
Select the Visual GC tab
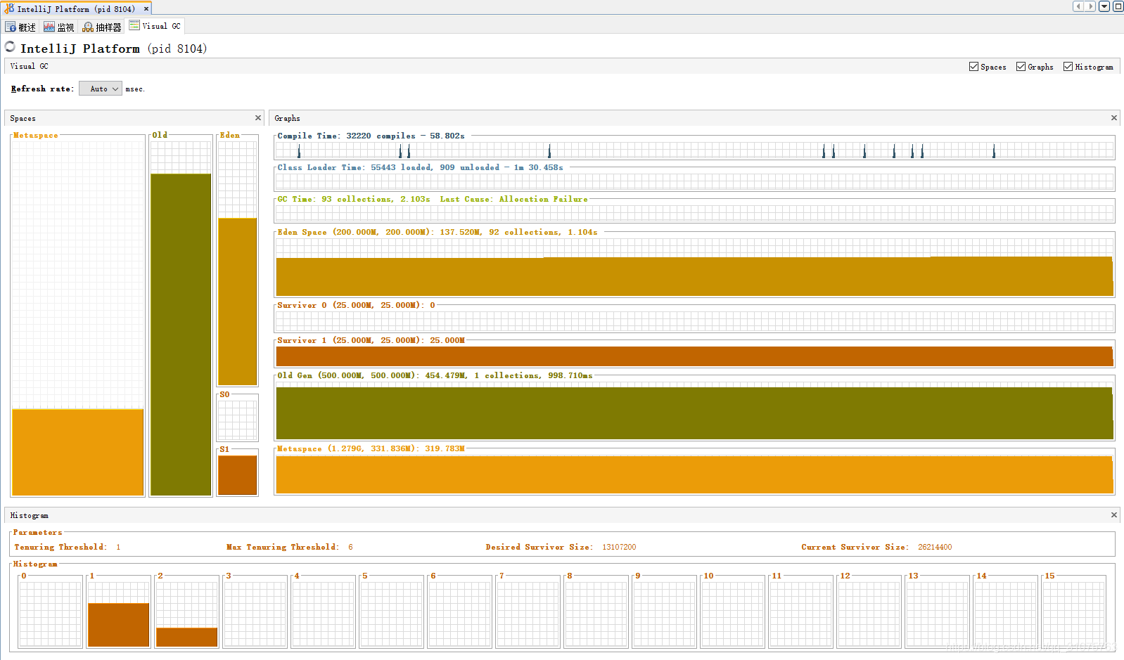coord(155,26)
